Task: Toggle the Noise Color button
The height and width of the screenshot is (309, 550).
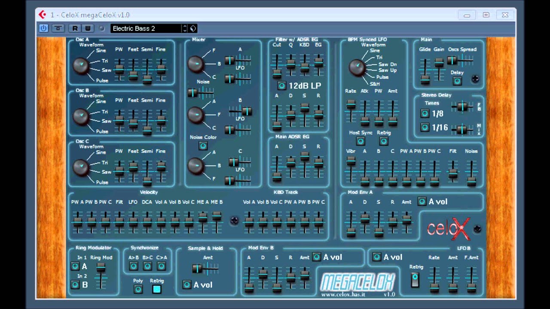Action: pyautogui.click(x=203, y=146)
